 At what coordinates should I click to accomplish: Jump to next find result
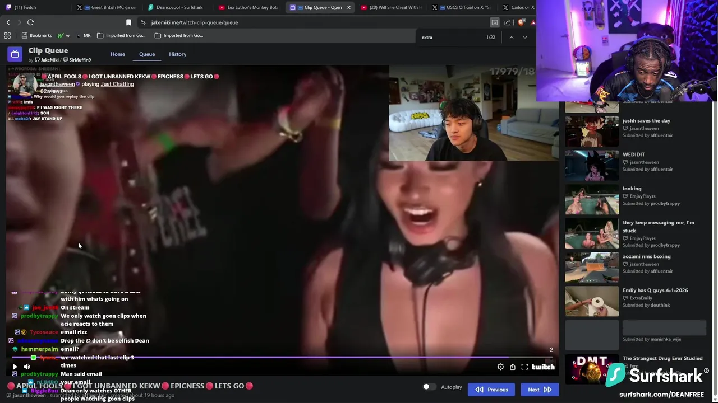[524, 37]
